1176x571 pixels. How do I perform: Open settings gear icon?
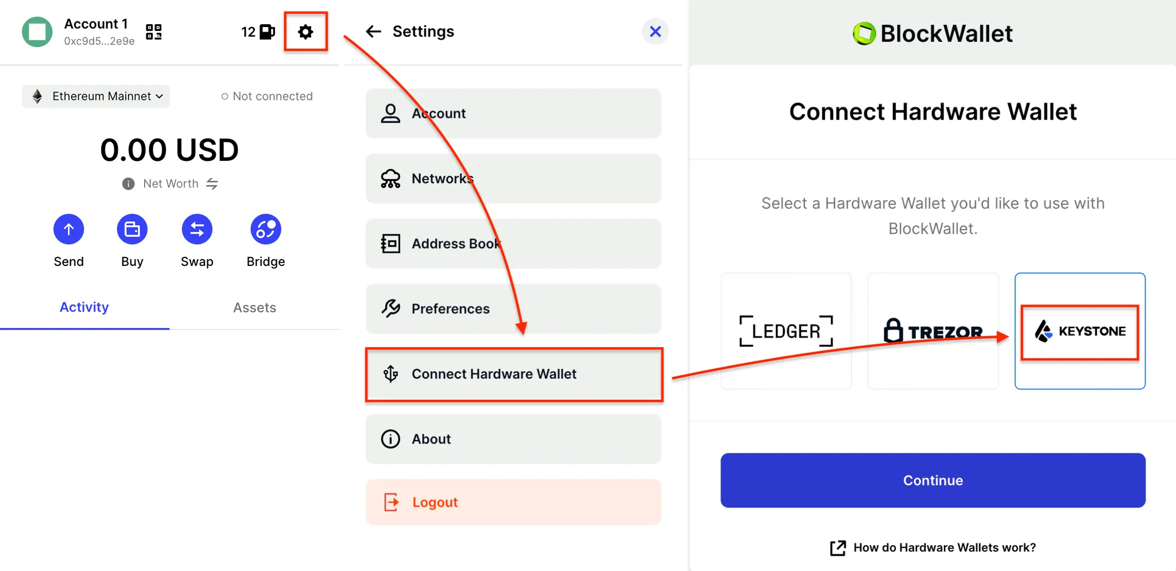pyautogui.click(x=305, y=32)
